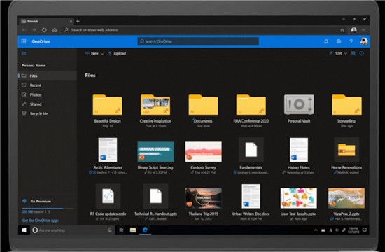This screenshot has height=252, width=385.
Task: Open the Home Renovations folder
Action: pyautogui.click(x=346, y=150)
